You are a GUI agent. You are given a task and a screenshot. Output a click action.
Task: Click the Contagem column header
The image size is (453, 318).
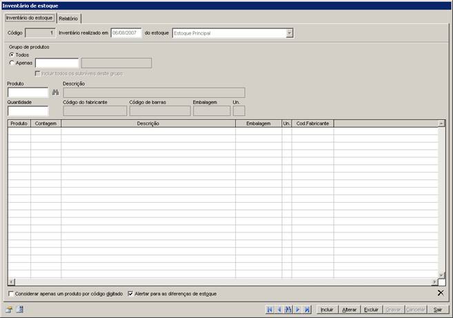click(x=46, y=123)
